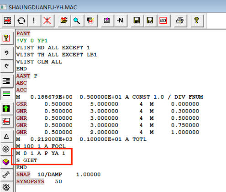Click the ACC command line

pos(21,90)
